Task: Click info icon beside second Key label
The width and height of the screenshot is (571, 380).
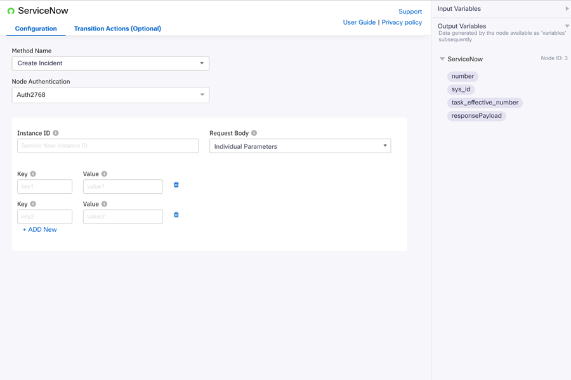Action: point(33,204)
